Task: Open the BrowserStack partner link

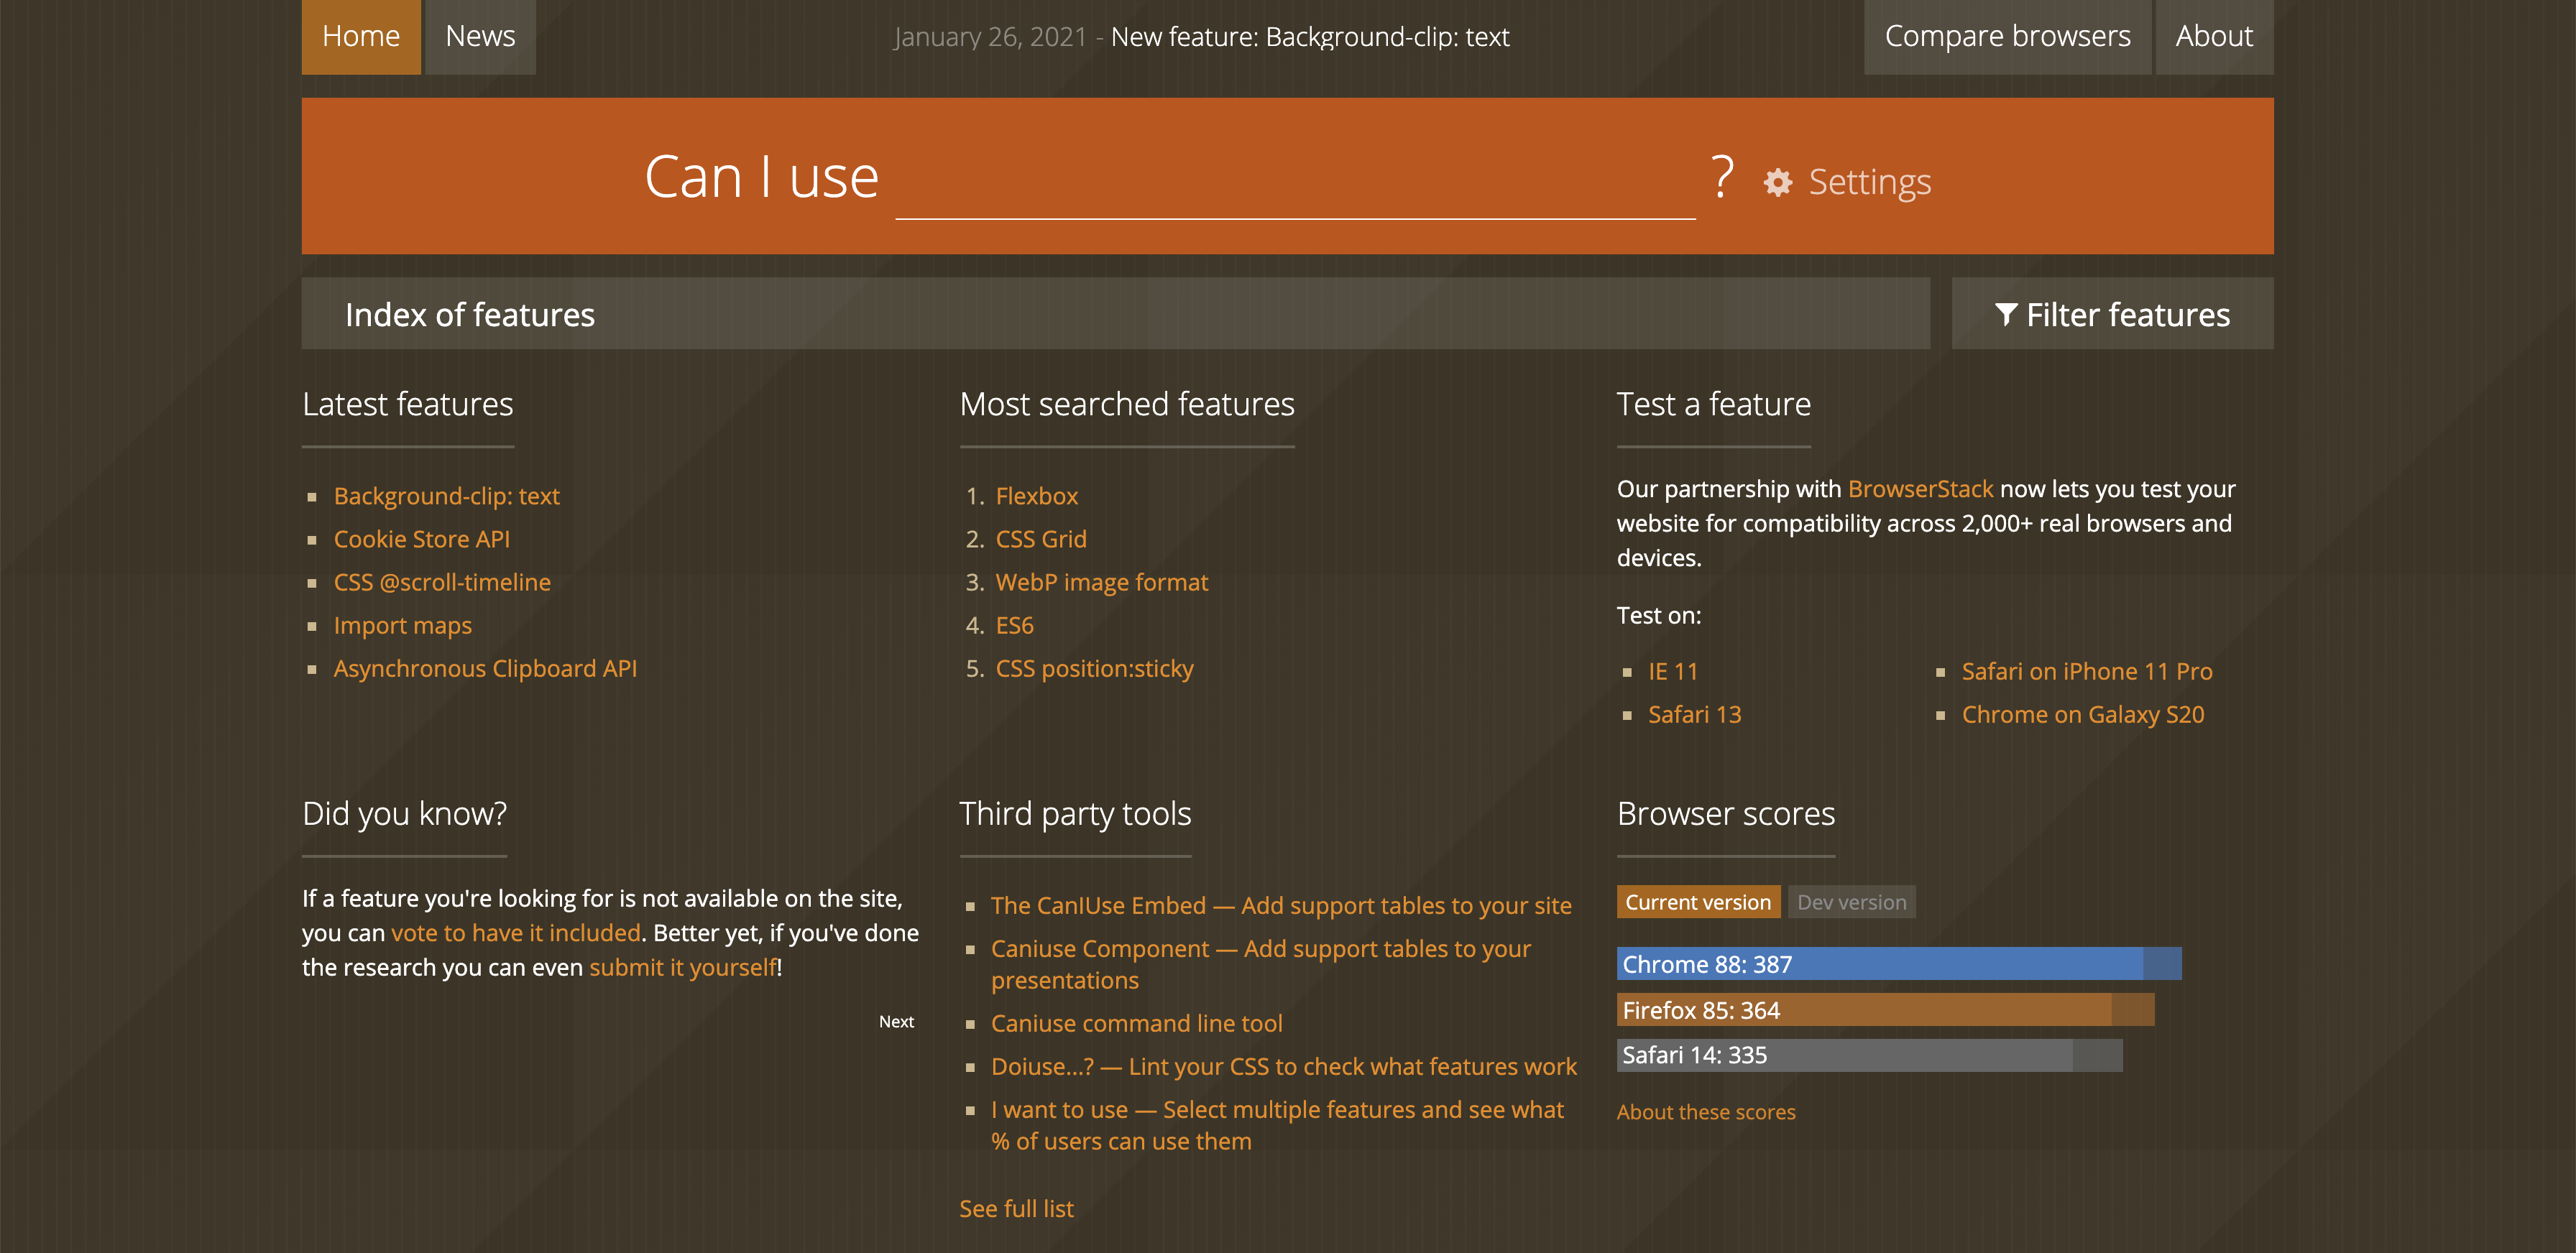Action: point(1920,489)
